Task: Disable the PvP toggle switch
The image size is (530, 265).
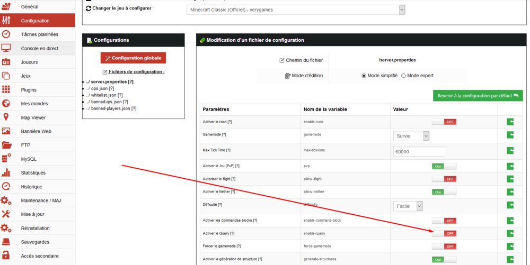Action: click(x=444, y=166)
